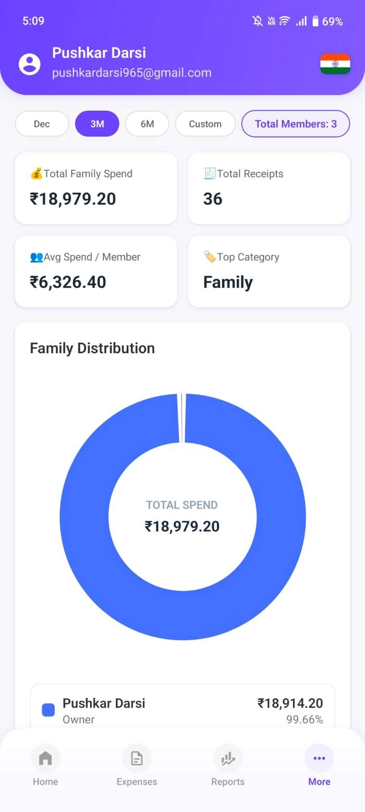
Task: Click the blue Pushkar Darsi legend swatch
Action: 48,710
